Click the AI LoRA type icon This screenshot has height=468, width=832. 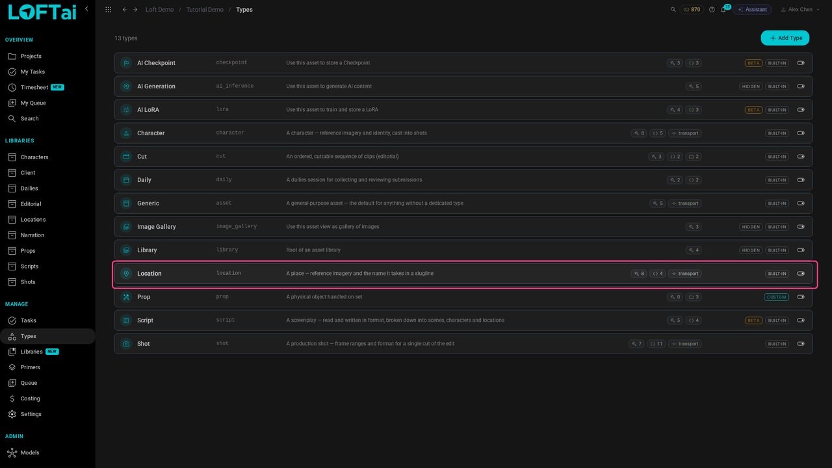[x=126, y=110]
